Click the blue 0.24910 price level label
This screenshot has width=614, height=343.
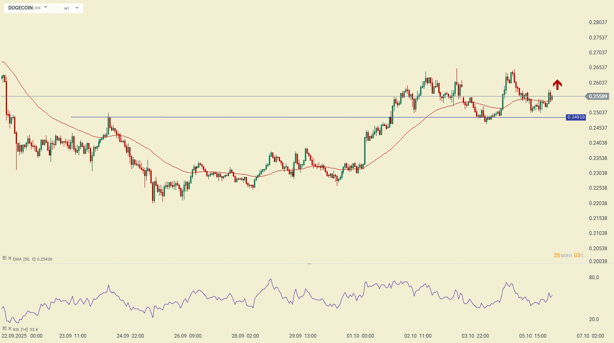tap(575, 117)
